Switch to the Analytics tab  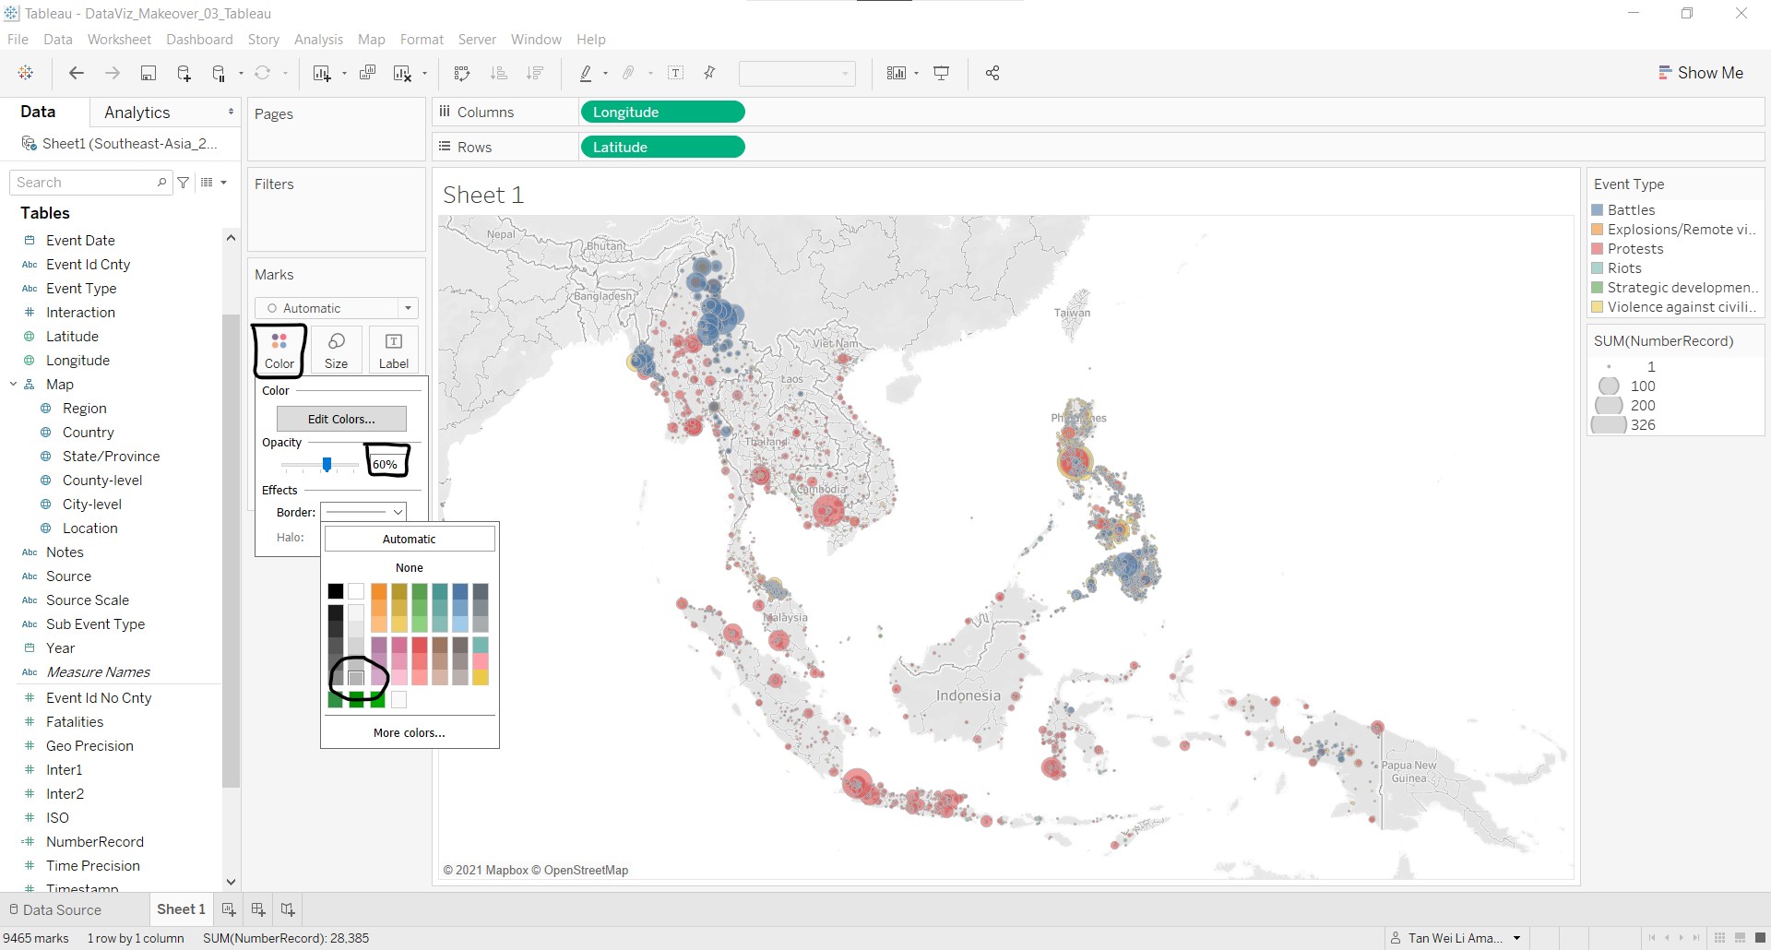tap(137, 113)
